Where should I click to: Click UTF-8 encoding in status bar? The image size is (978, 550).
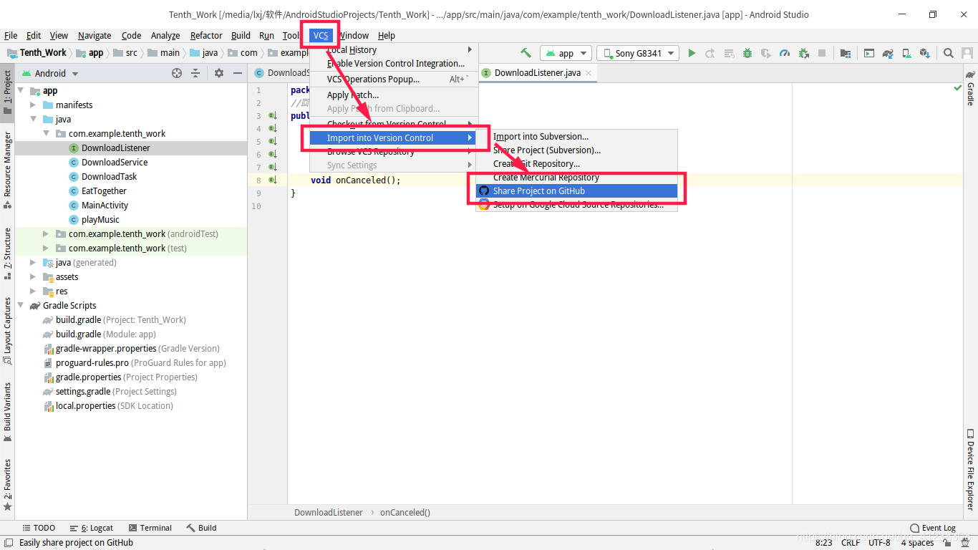pos(879,543)
